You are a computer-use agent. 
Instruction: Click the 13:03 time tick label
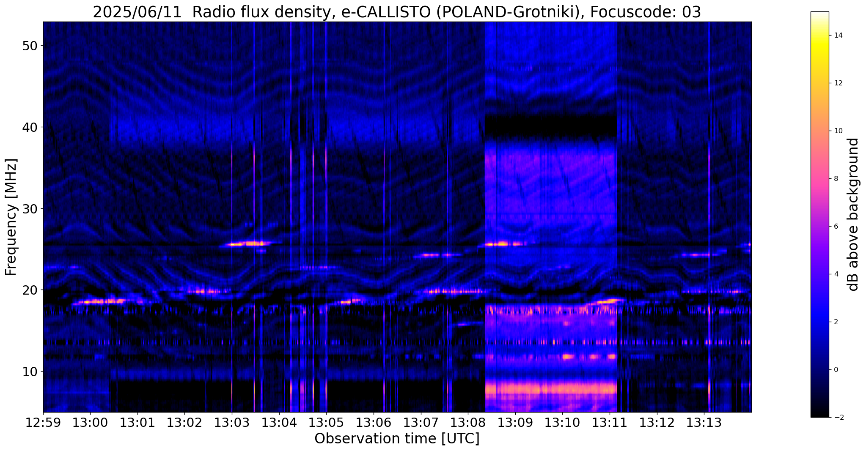click(232, 422)
